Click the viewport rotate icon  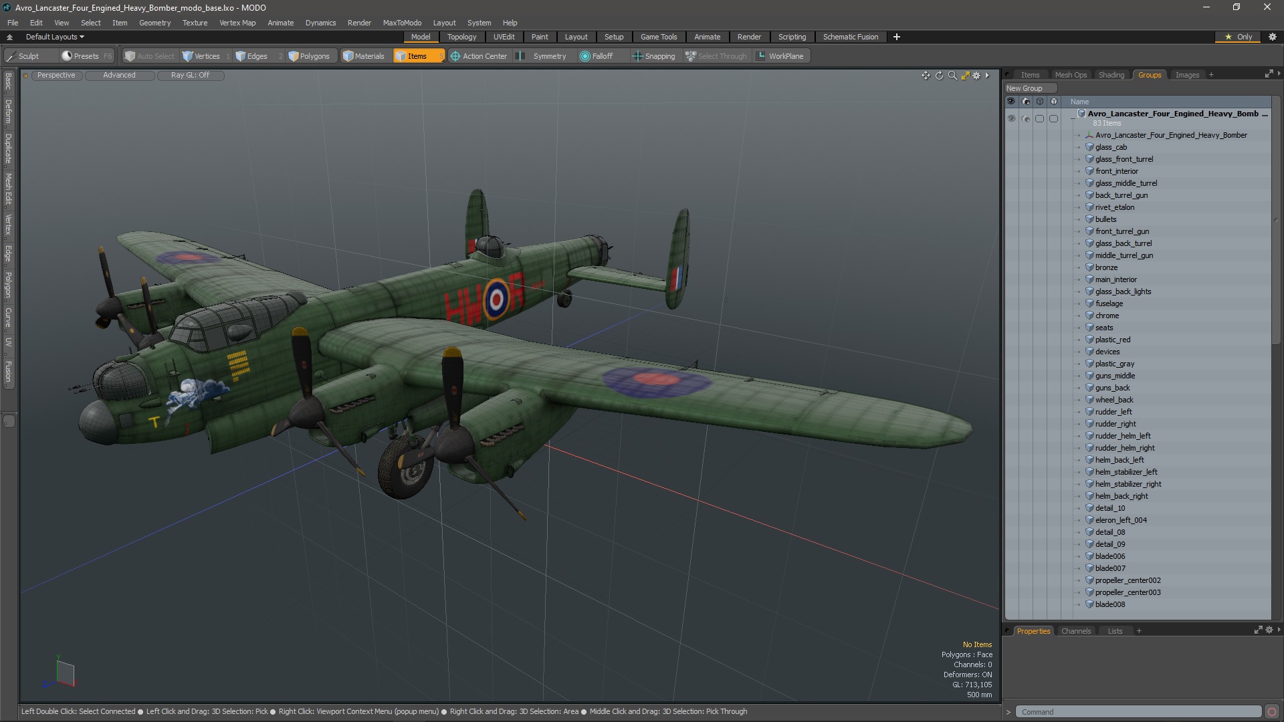click(939, 76)
